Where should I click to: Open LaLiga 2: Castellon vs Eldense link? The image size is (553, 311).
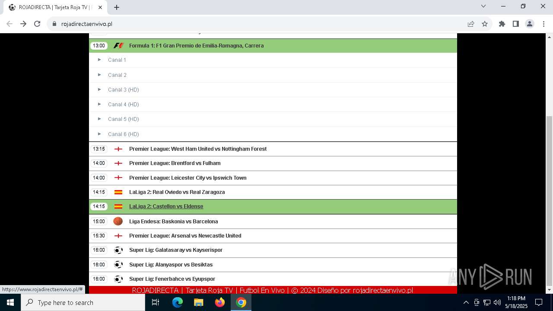(166, 206)
